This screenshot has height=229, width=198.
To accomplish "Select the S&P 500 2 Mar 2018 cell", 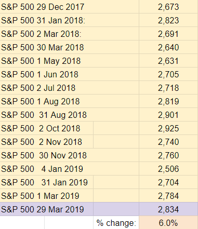I will [69, 34].
